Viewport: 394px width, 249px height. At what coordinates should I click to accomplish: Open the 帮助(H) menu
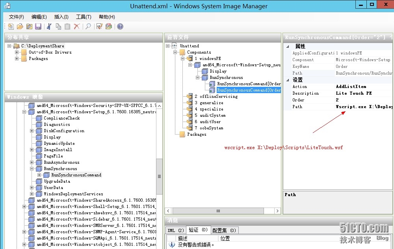tap(107, 17)
